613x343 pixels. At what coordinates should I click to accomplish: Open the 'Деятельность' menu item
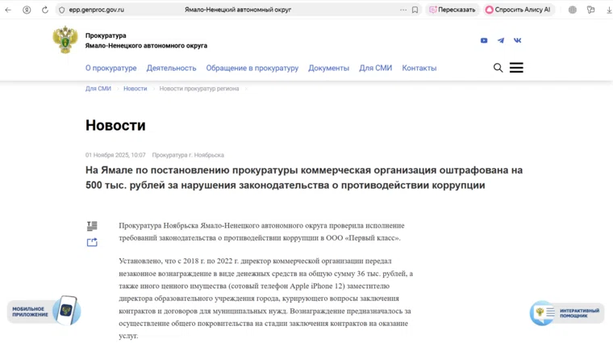171,68
